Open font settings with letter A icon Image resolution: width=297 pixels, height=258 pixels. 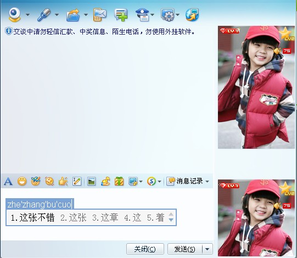tap(8, 182)
